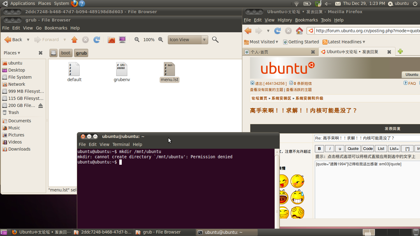
Task: Click the root disk icon in path bar
Action: click(x=53, y=53)
